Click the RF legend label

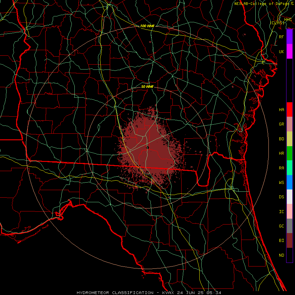coord(281,37)
